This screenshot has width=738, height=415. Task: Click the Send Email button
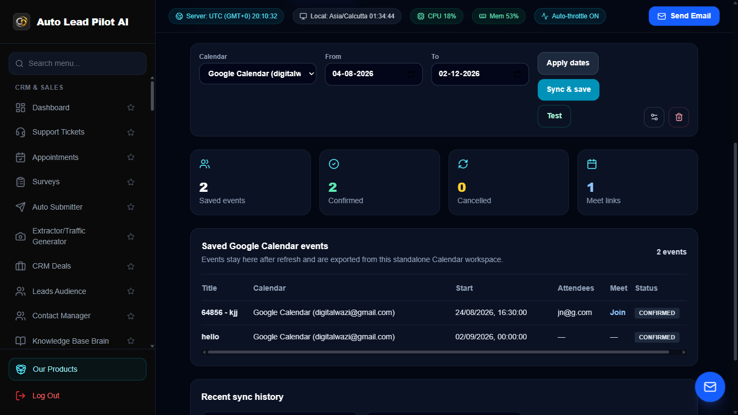684,16
